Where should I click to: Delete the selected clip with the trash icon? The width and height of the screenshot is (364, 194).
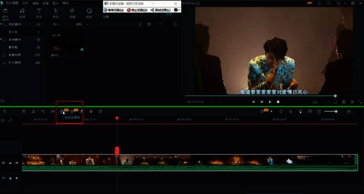pyautogui.click(x=24, y=111)
